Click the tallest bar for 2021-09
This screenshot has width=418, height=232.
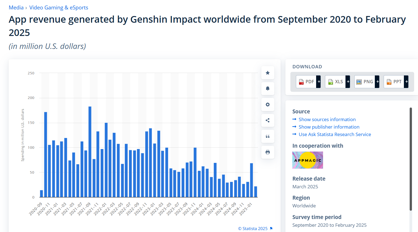(90, 152)
